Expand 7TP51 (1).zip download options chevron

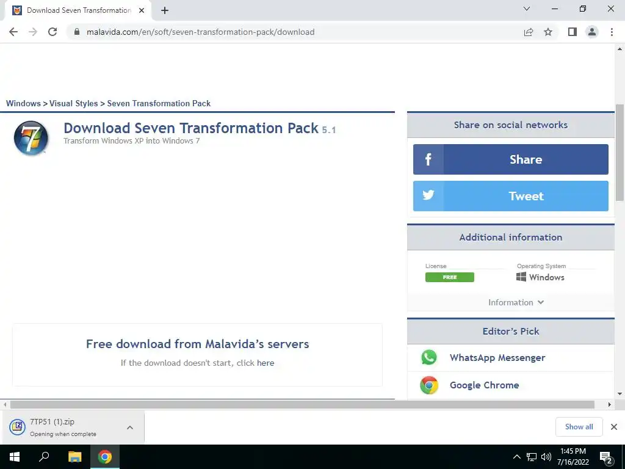pos(130,427)
